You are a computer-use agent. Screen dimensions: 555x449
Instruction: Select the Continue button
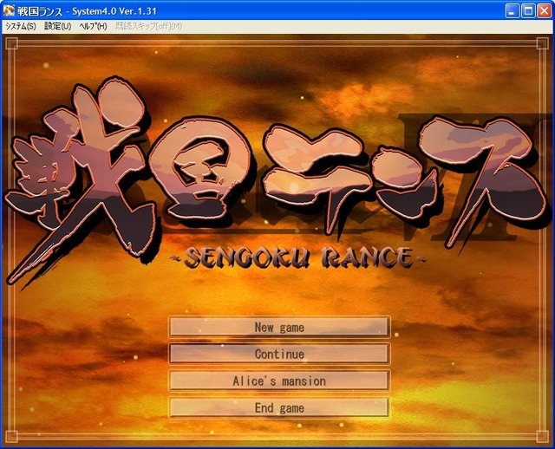click(x=279, y=354)
